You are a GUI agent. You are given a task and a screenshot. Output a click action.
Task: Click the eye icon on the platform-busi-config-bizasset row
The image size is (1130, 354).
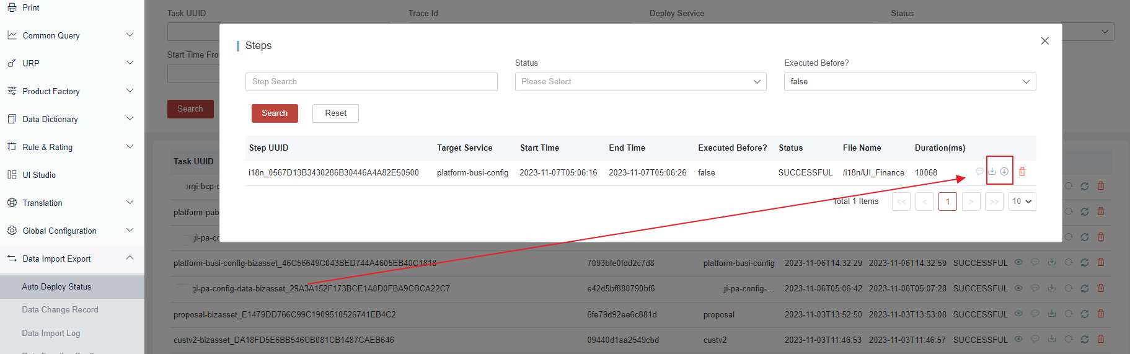pyautogui.click(x=1018, y=262)
